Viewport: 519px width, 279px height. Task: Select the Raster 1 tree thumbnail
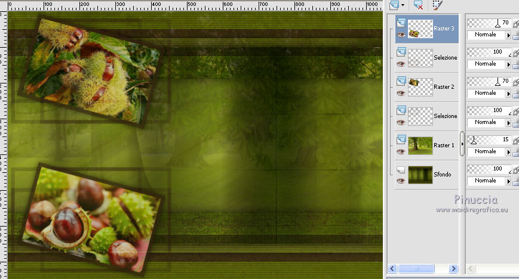(420, 145)
